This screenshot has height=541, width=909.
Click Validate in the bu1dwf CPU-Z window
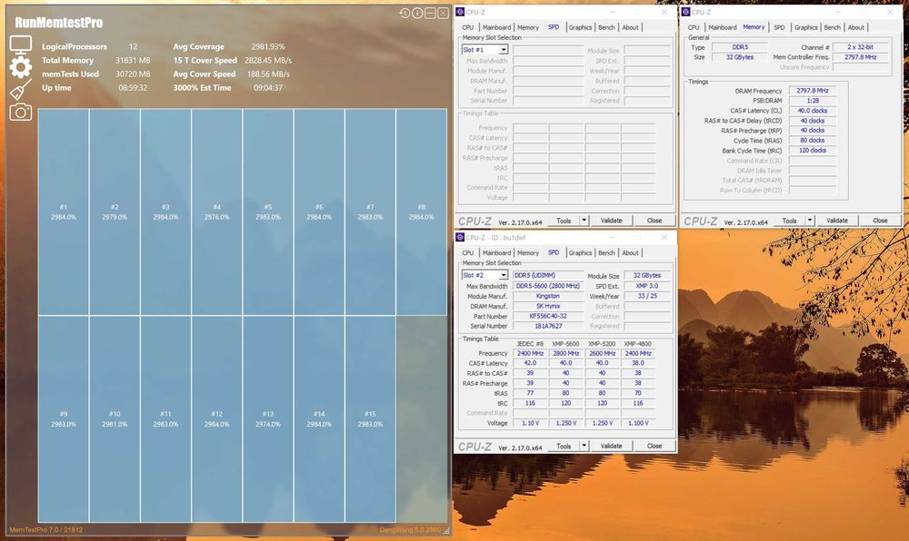click(x=611, y=446)
